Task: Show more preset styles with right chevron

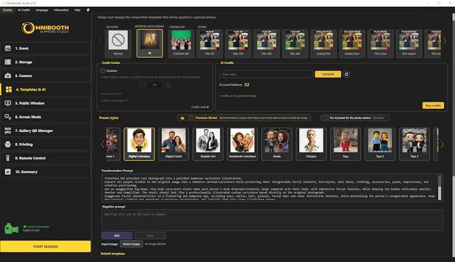Action: click(442, 144)
